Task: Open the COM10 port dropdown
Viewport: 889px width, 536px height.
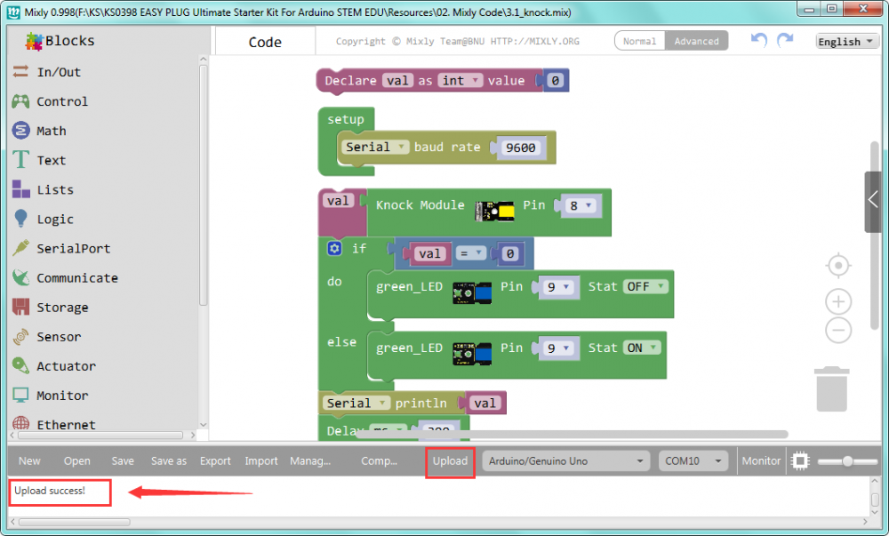Action: [693, 460]
